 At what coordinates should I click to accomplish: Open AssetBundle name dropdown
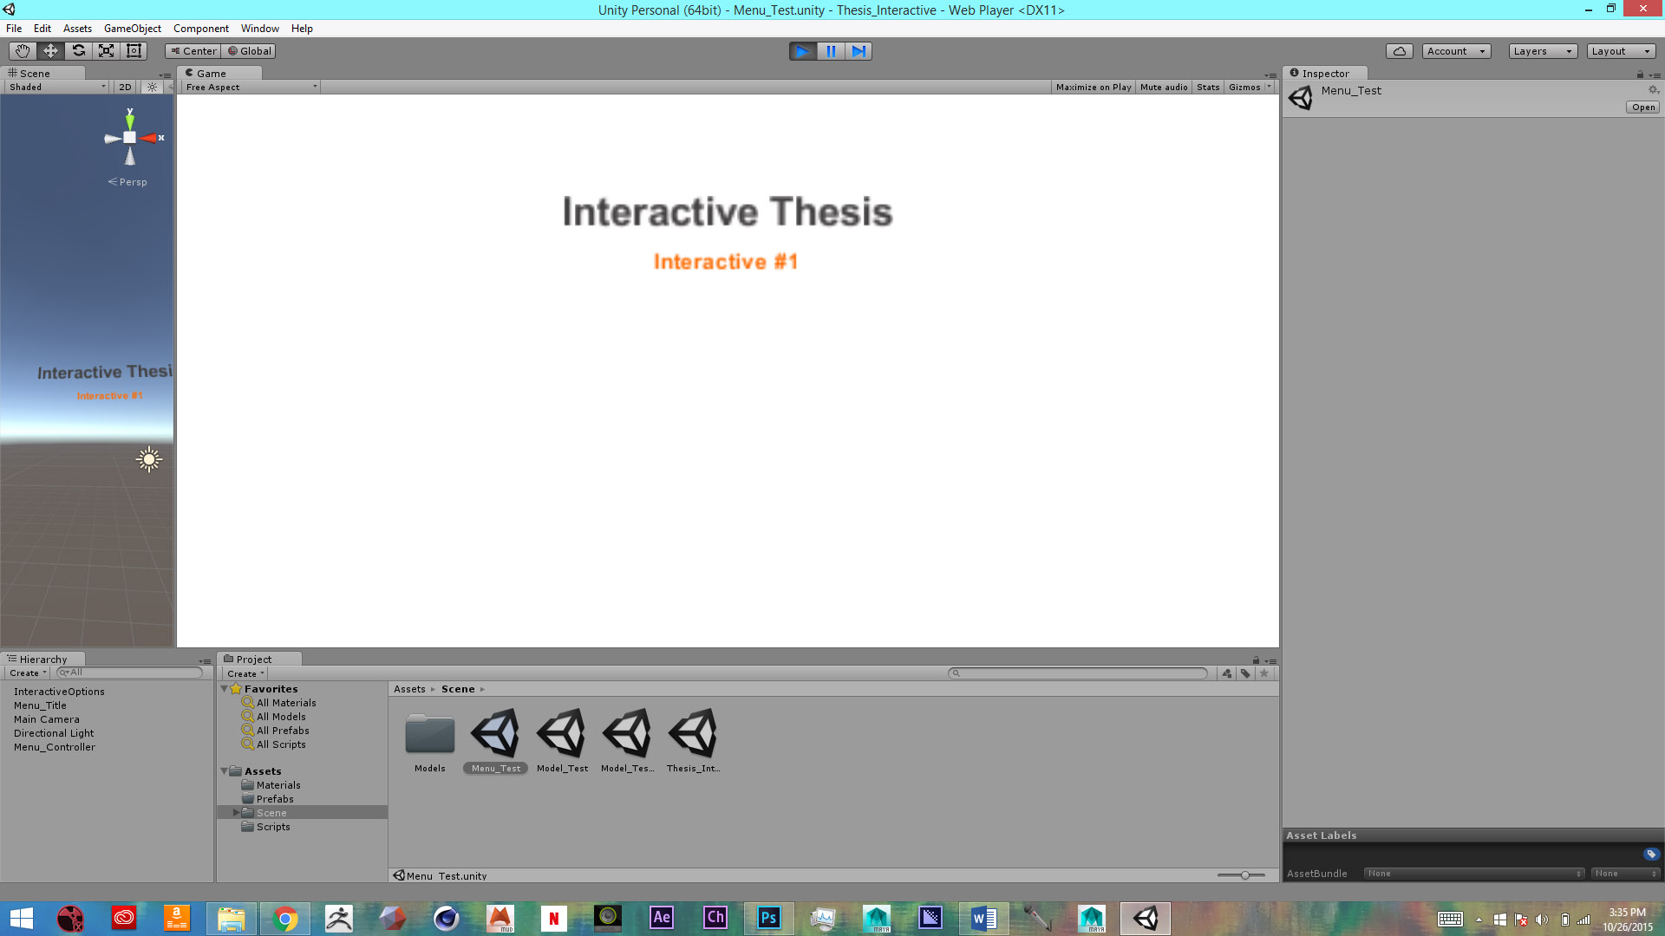(x=1473, y=874)
